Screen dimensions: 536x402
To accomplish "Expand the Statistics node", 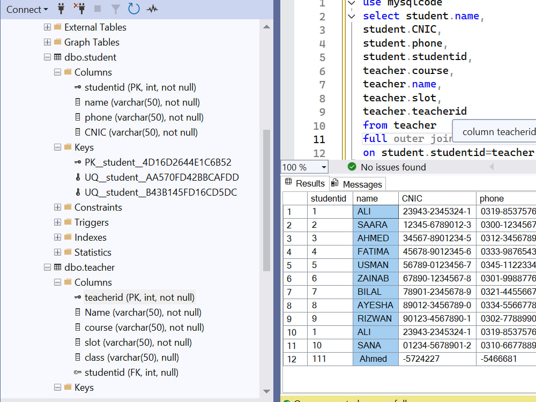I will coord(58,252).
